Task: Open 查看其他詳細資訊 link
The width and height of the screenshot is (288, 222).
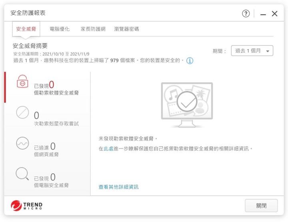Action: click(118, 187)
